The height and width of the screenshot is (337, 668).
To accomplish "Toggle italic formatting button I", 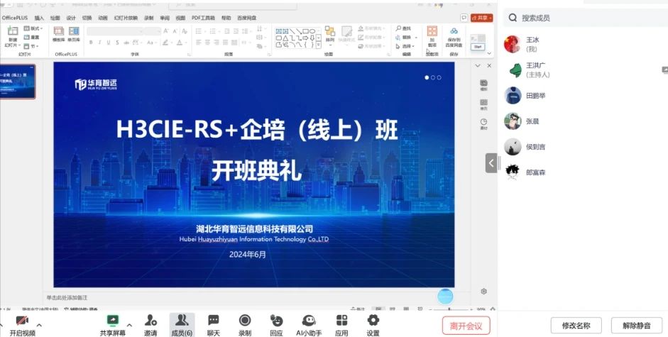I will [x=99, y=43].
